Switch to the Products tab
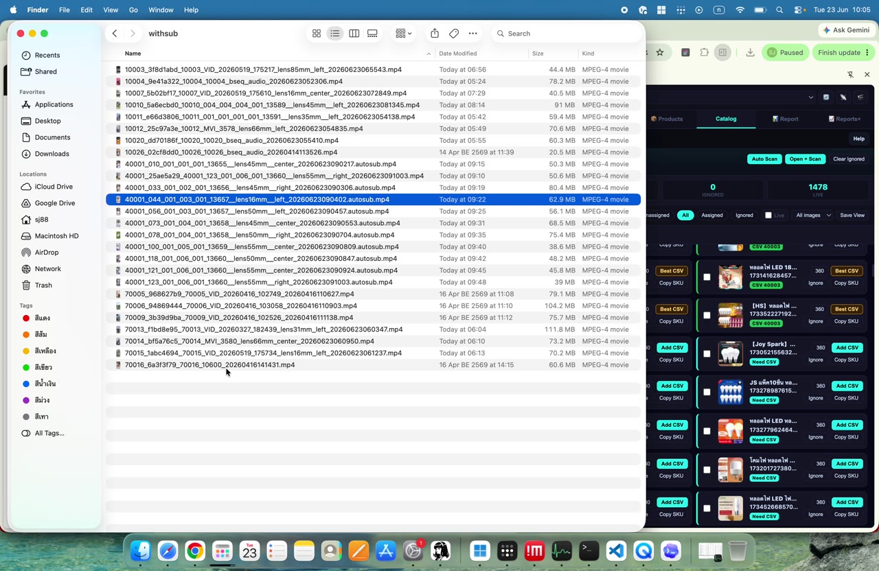The image size is (879, 571). [667, 119]
